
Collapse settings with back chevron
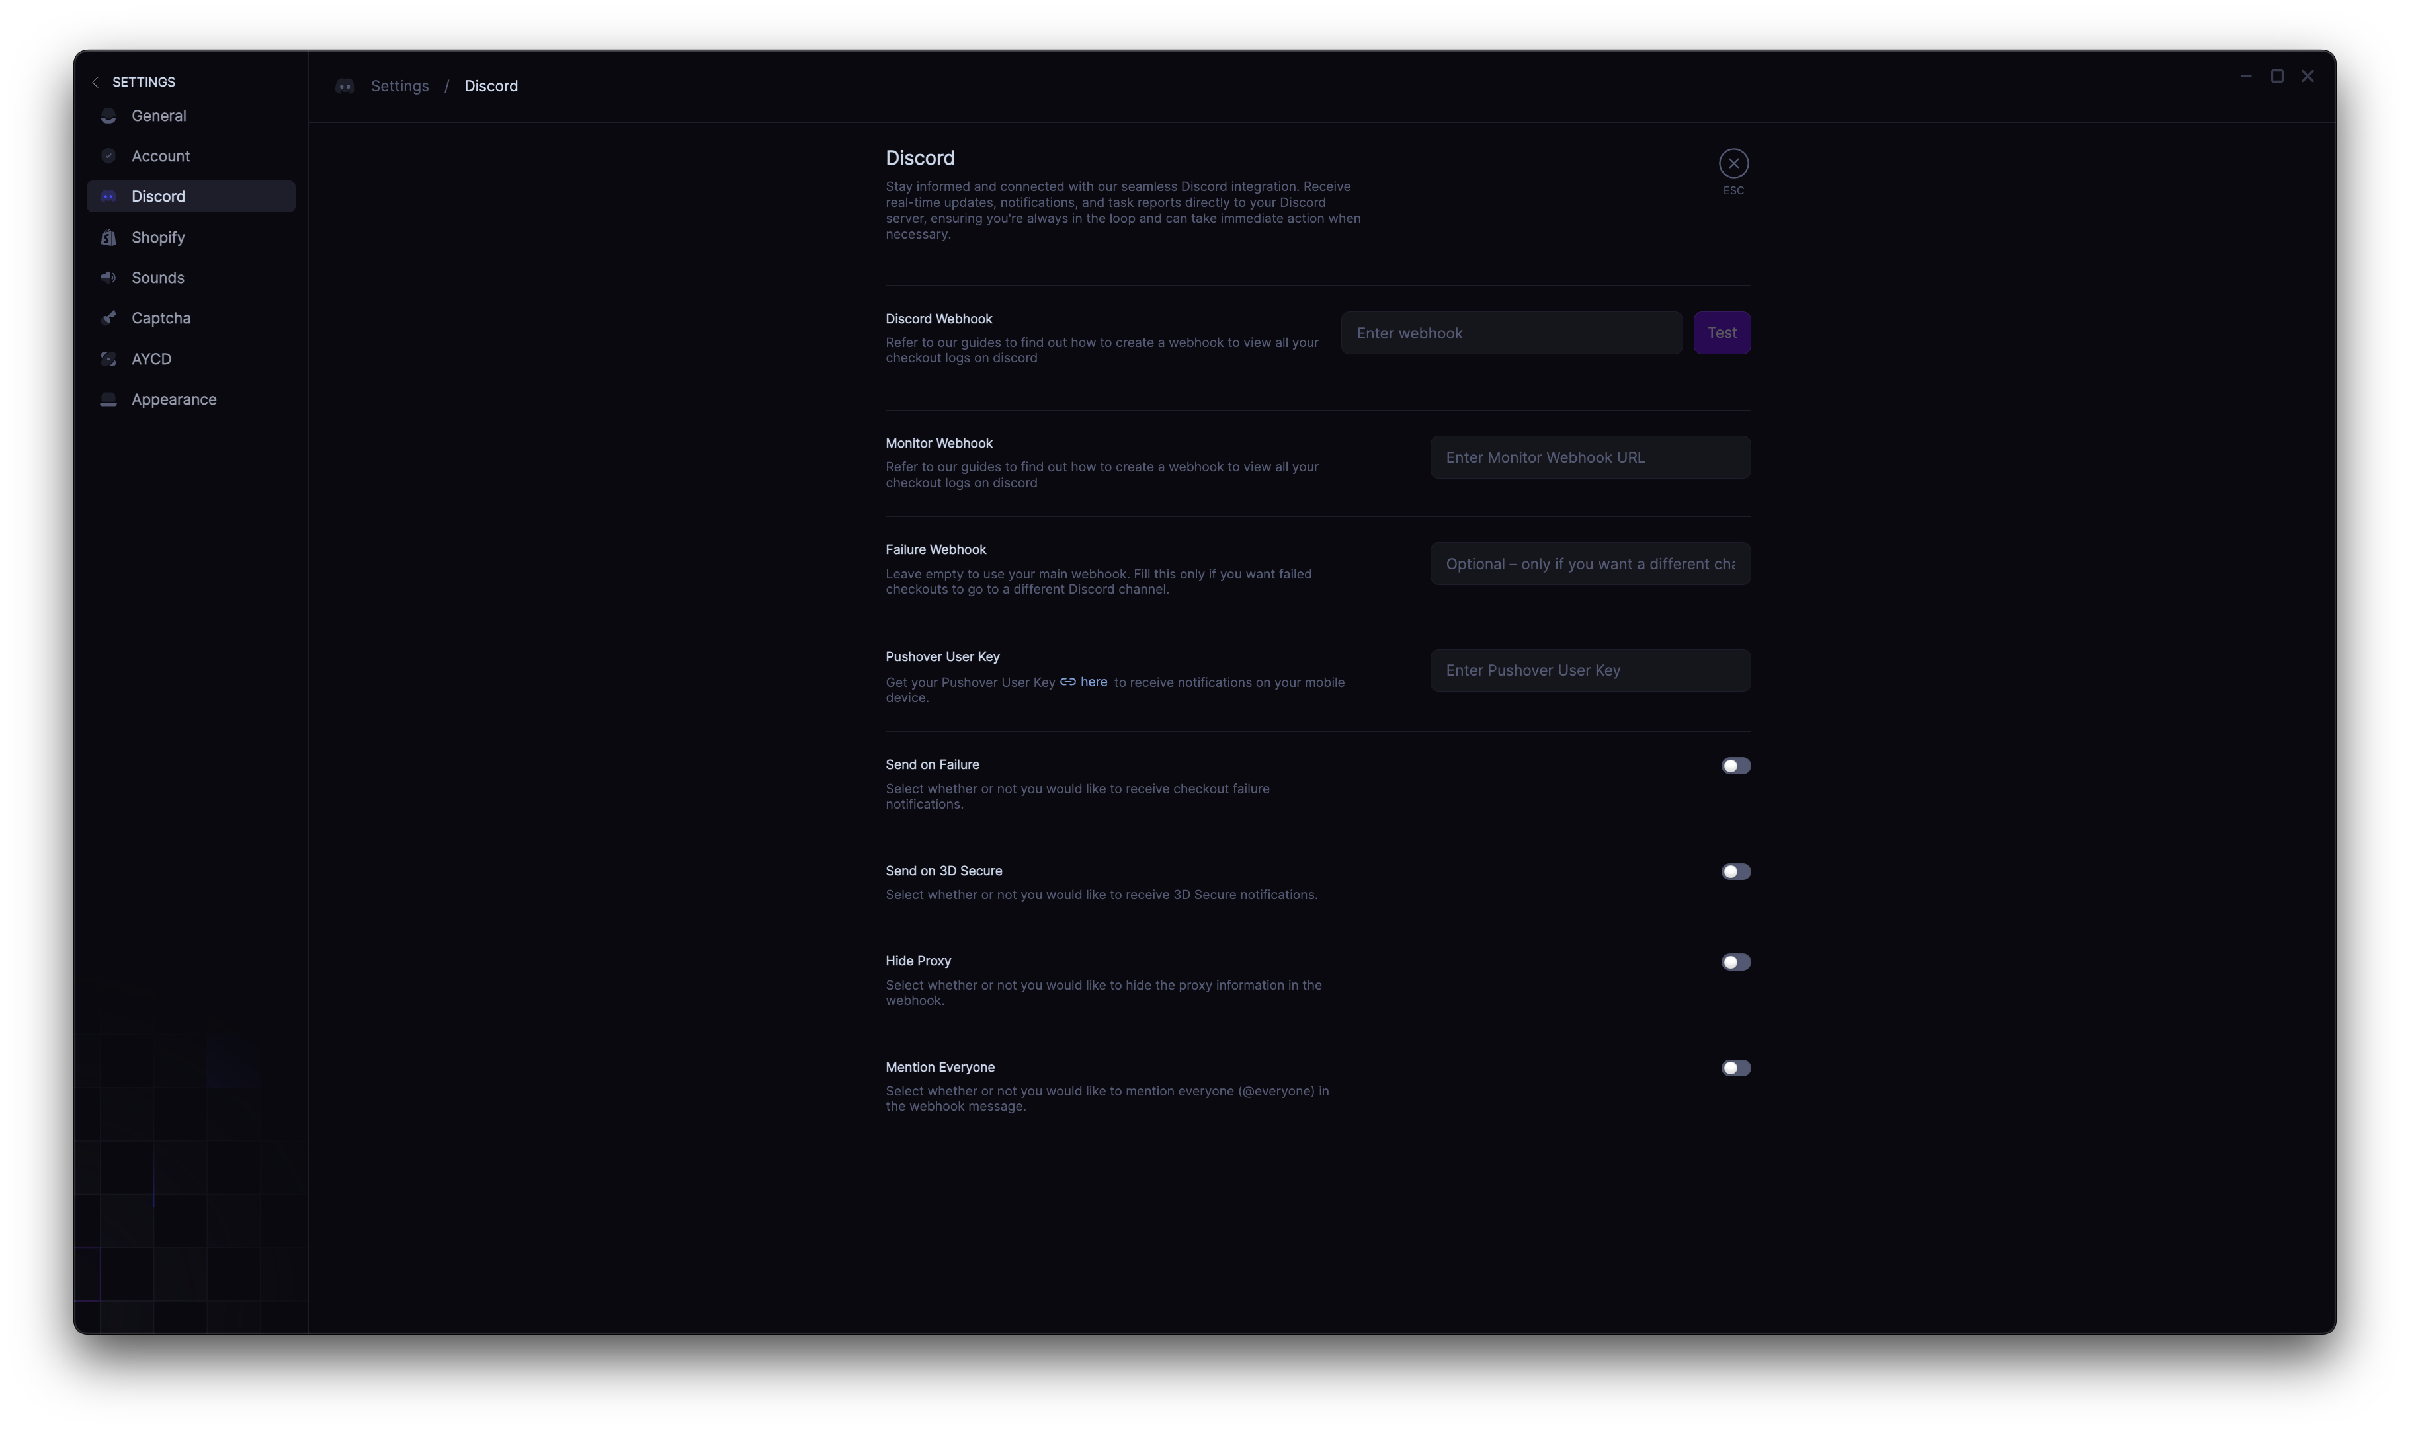point(95,82)
